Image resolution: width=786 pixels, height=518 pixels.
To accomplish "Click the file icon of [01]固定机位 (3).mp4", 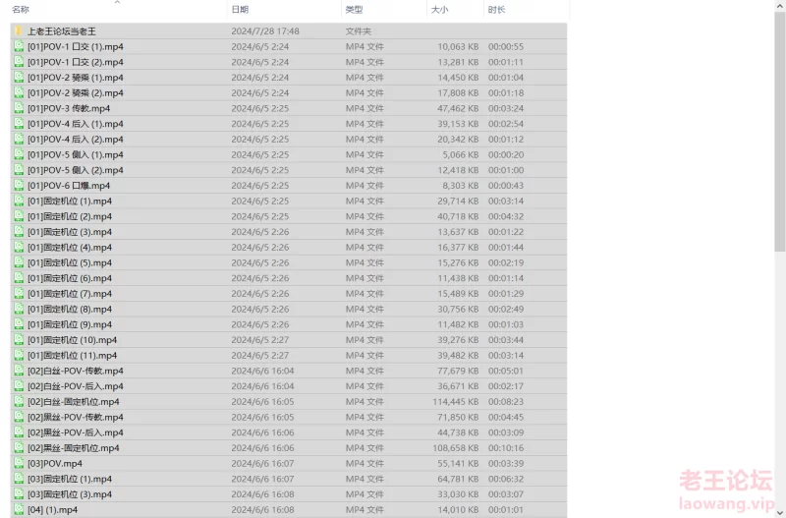I will (19, 232).
